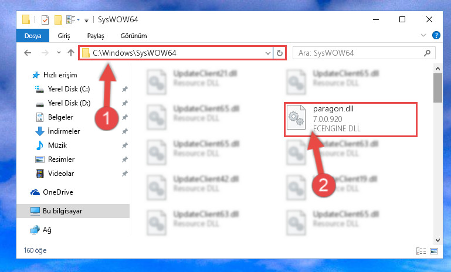Unpin Belgeler from quick access

[124, 117]
